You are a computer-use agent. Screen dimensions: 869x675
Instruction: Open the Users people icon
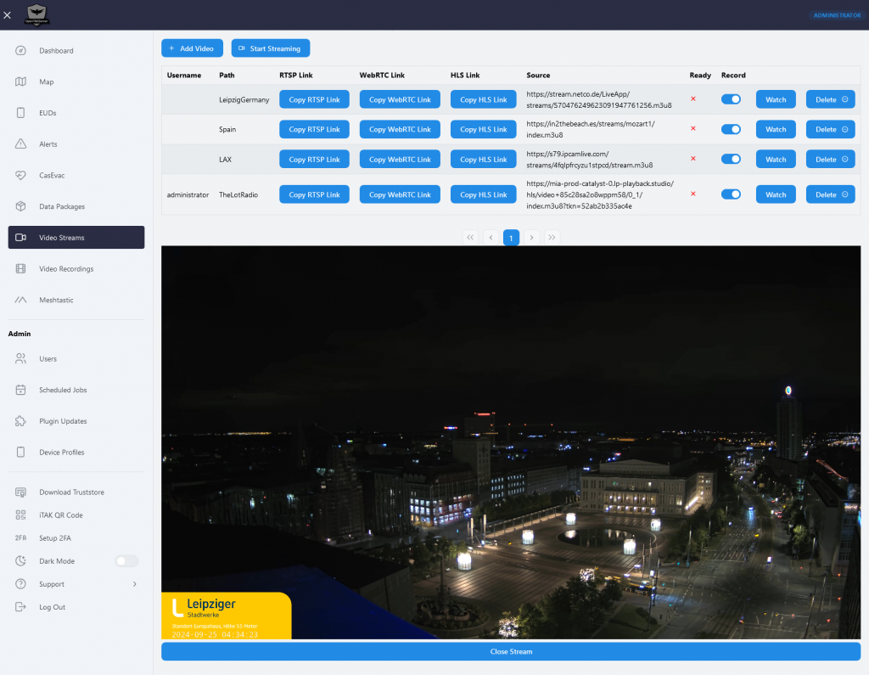coord(20,359)
